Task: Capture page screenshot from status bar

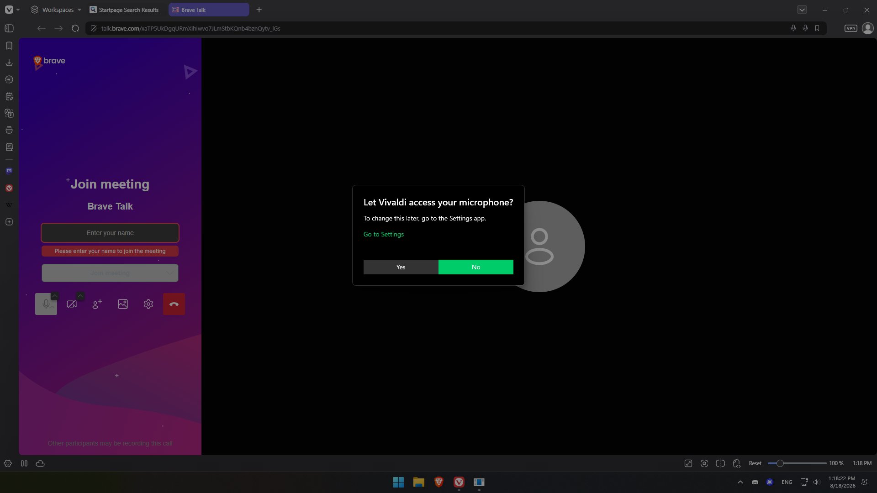Action: coord(704,463)
